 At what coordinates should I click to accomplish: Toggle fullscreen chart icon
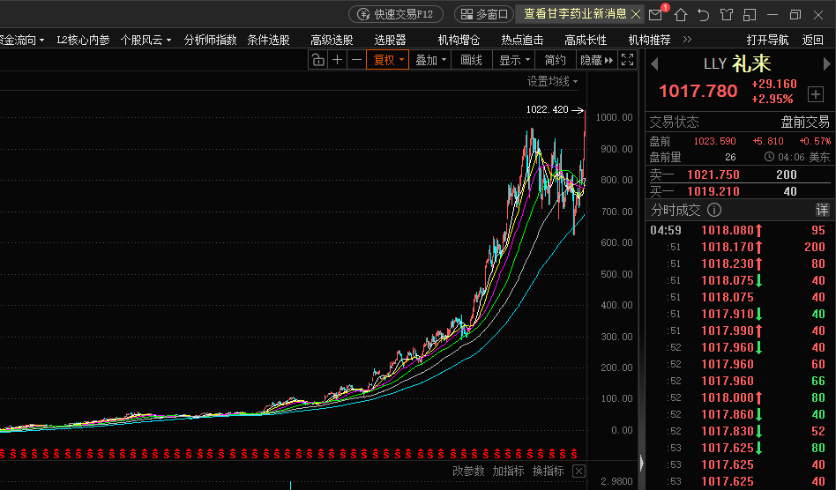(628, 60)
